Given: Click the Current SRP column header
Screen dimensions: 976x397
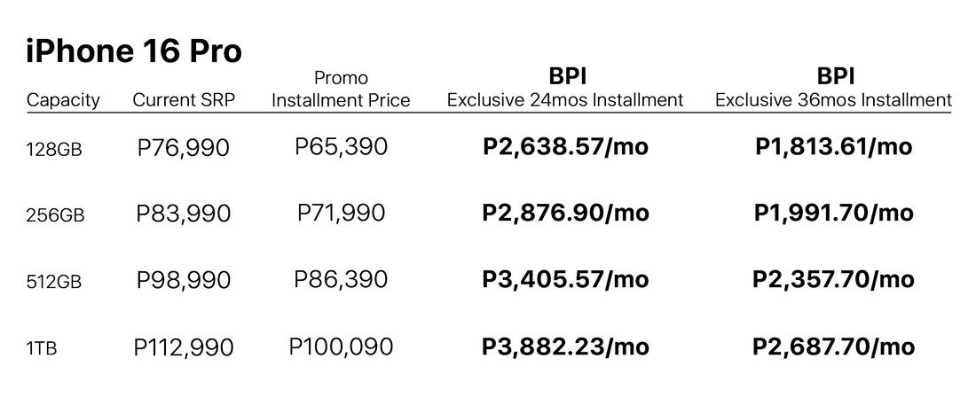Looking at the screenshot, I should [184, 100].
